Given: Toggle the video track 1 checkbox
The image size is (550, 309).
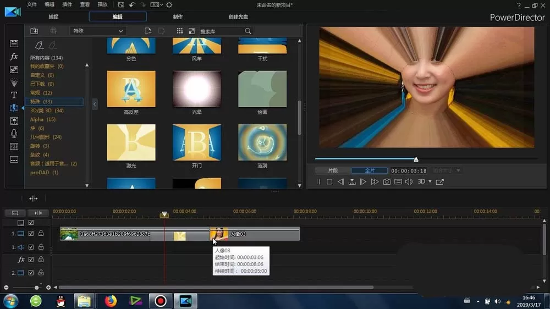Looking at the screenshot, I should pos(31,233).
